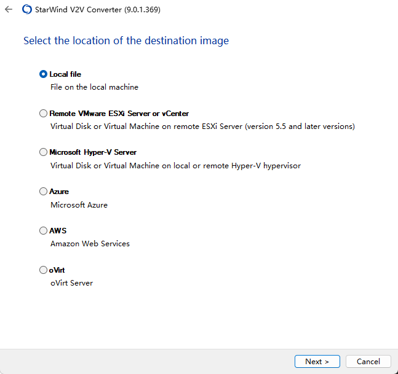The height and width of the screenshot is (374, 398).
Task: Choose the AWS radio button
Action: [43, 231]
